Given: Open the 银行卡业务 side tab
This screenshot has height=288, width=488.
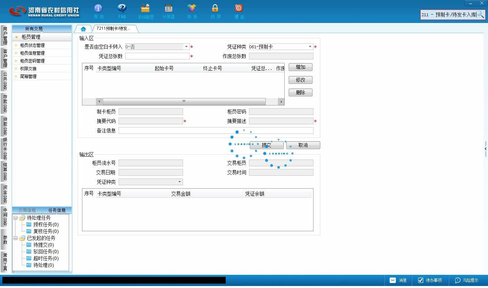Looking at the screenshot, I should pos(5,149).
